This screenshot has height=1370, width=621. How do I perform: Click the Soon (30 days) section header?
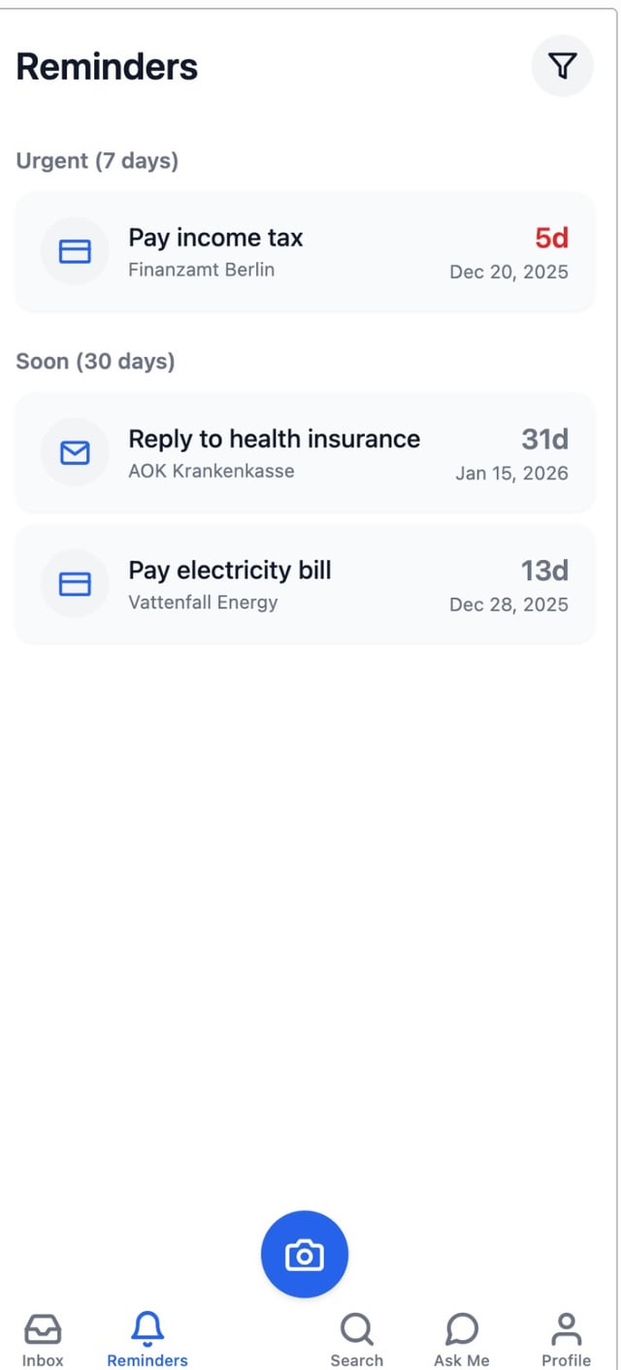click(x=95, y=362)
